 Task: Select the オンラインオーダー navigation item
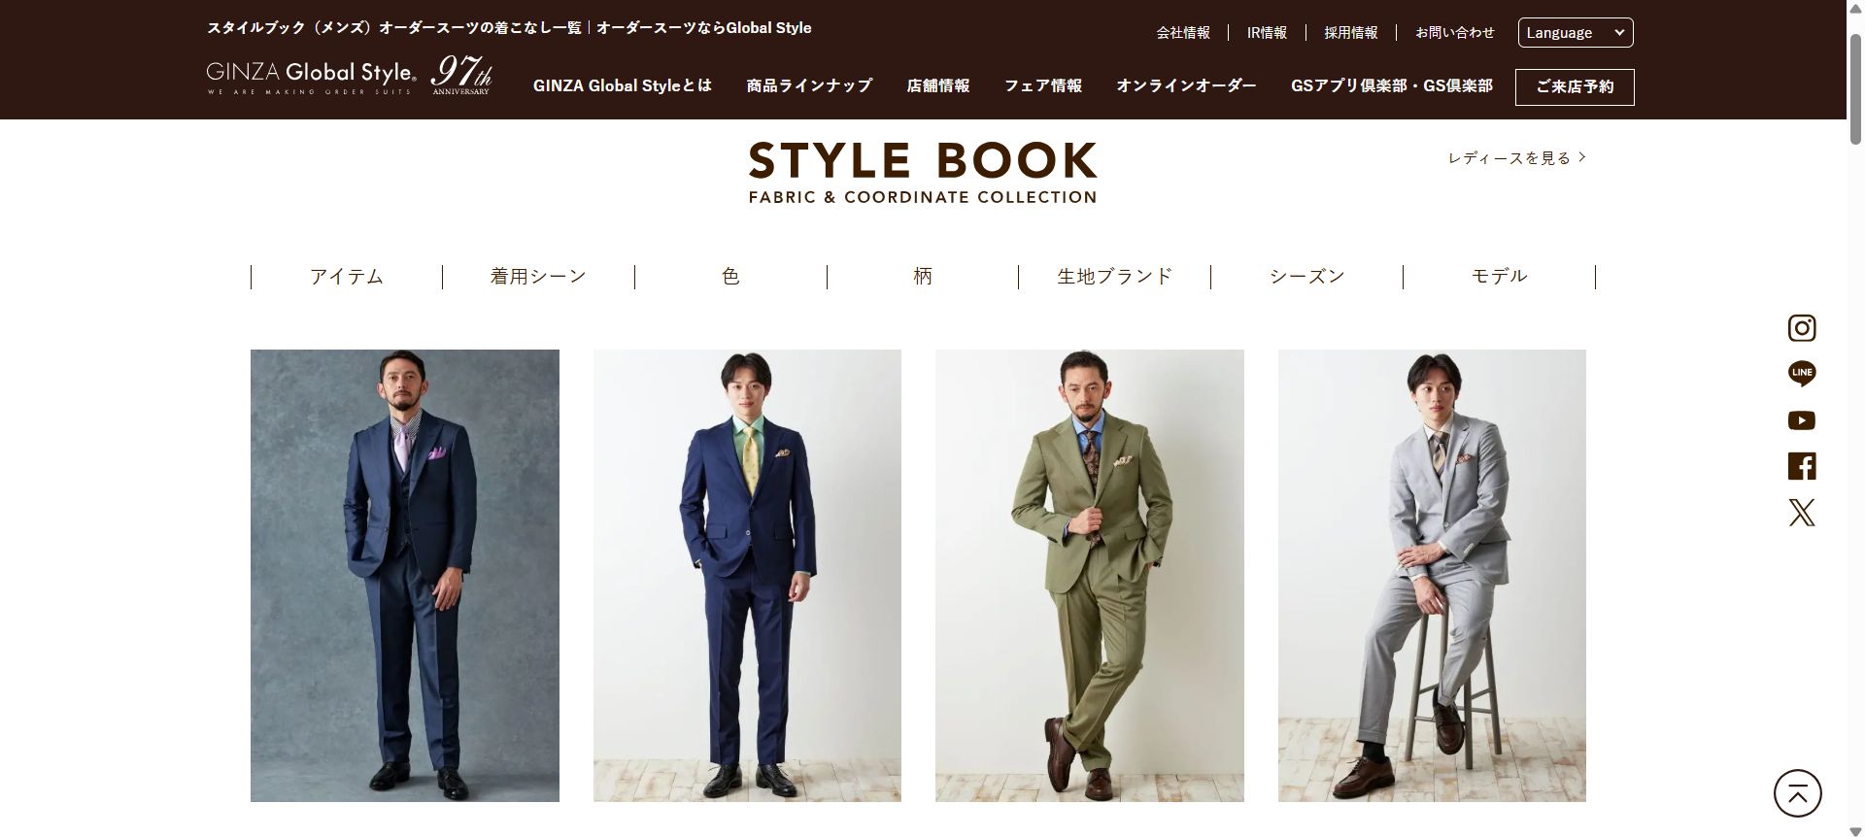click(x=1186, y=85)
